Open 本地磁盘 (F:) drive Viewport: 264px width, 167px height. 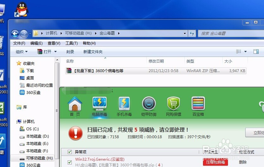point(34,151)
